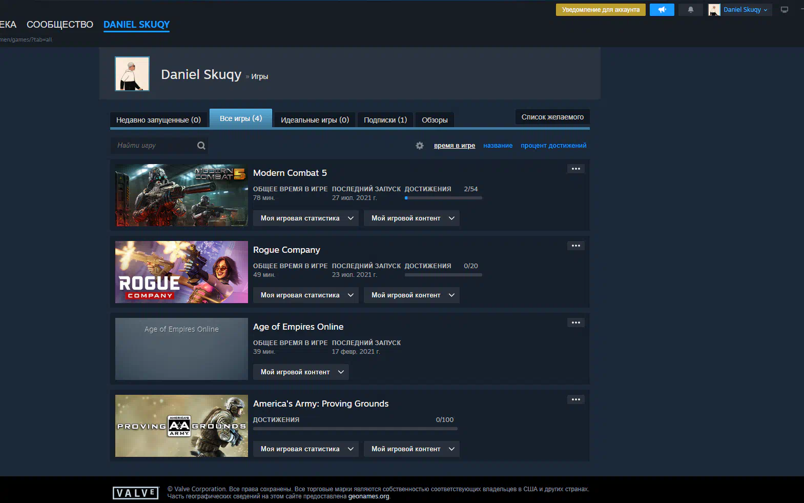Screen dimensions: 804x503
Task: Sort games by 'время в игре'
Action: click(455, 146)
